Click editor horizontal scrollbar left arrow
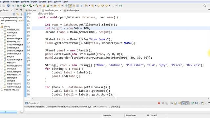Screen dimensions: 210x118 click(x=33, y=99)
